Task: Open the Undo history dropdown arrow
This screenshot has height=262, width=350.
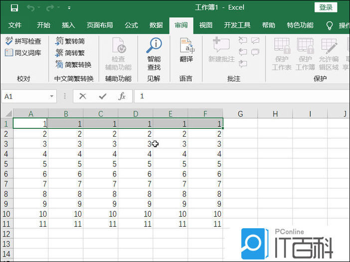Action: pos(39,7)
